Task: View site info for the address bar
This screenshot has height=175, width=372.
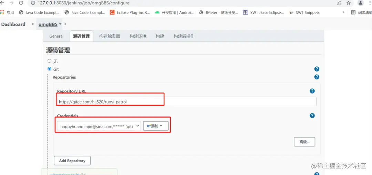Action: click(x=33, y=3)
